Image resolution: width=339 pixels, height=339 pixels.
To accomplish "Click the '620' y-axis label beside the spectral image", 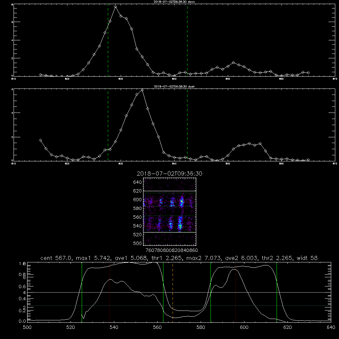I will [x=137, y=191].
